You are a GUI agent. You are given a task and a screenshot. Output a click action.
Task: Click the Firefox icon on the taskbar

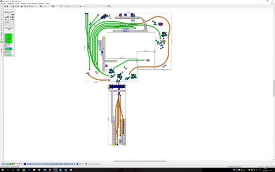click(x=50, y=170)
